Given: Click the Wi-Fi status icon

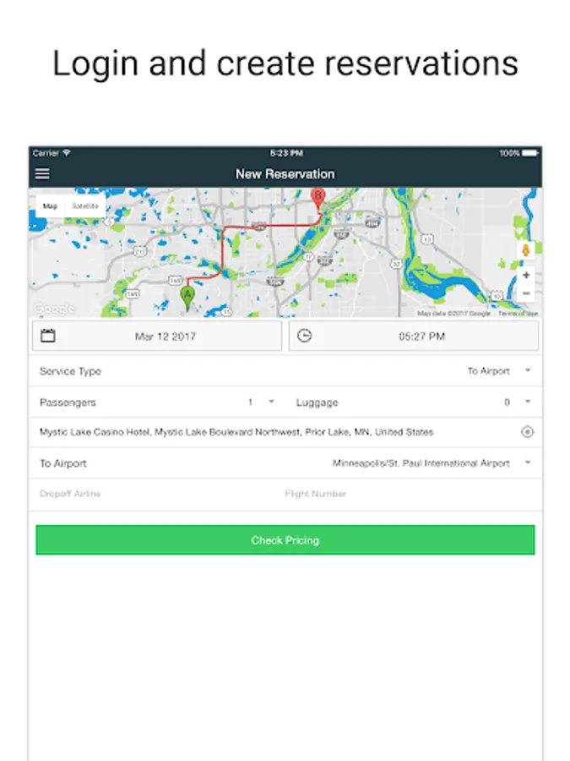Looking at the screenshot, I should pyautogui.click(x=67, y=153).
